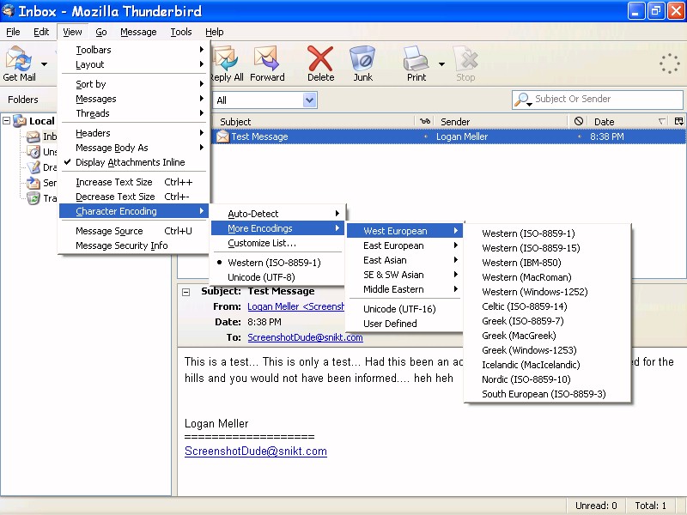
Task: Collapse the Local Folders tree node
Action: tap(7, 120)
